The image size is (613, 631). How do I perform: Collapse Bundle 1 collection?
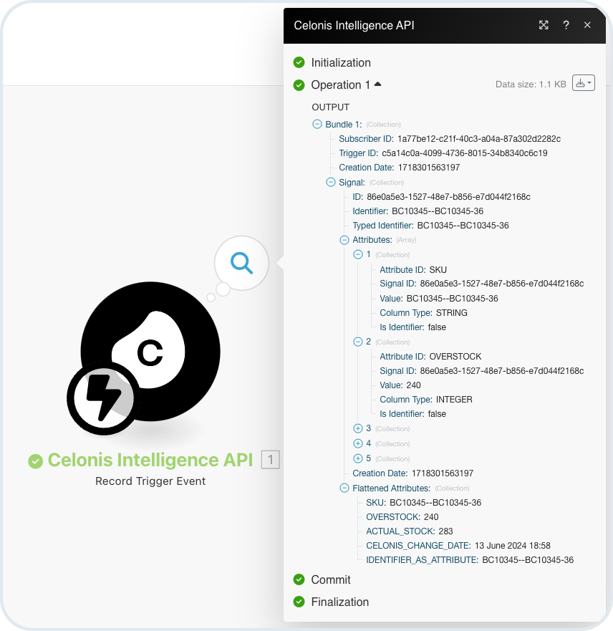317,124
